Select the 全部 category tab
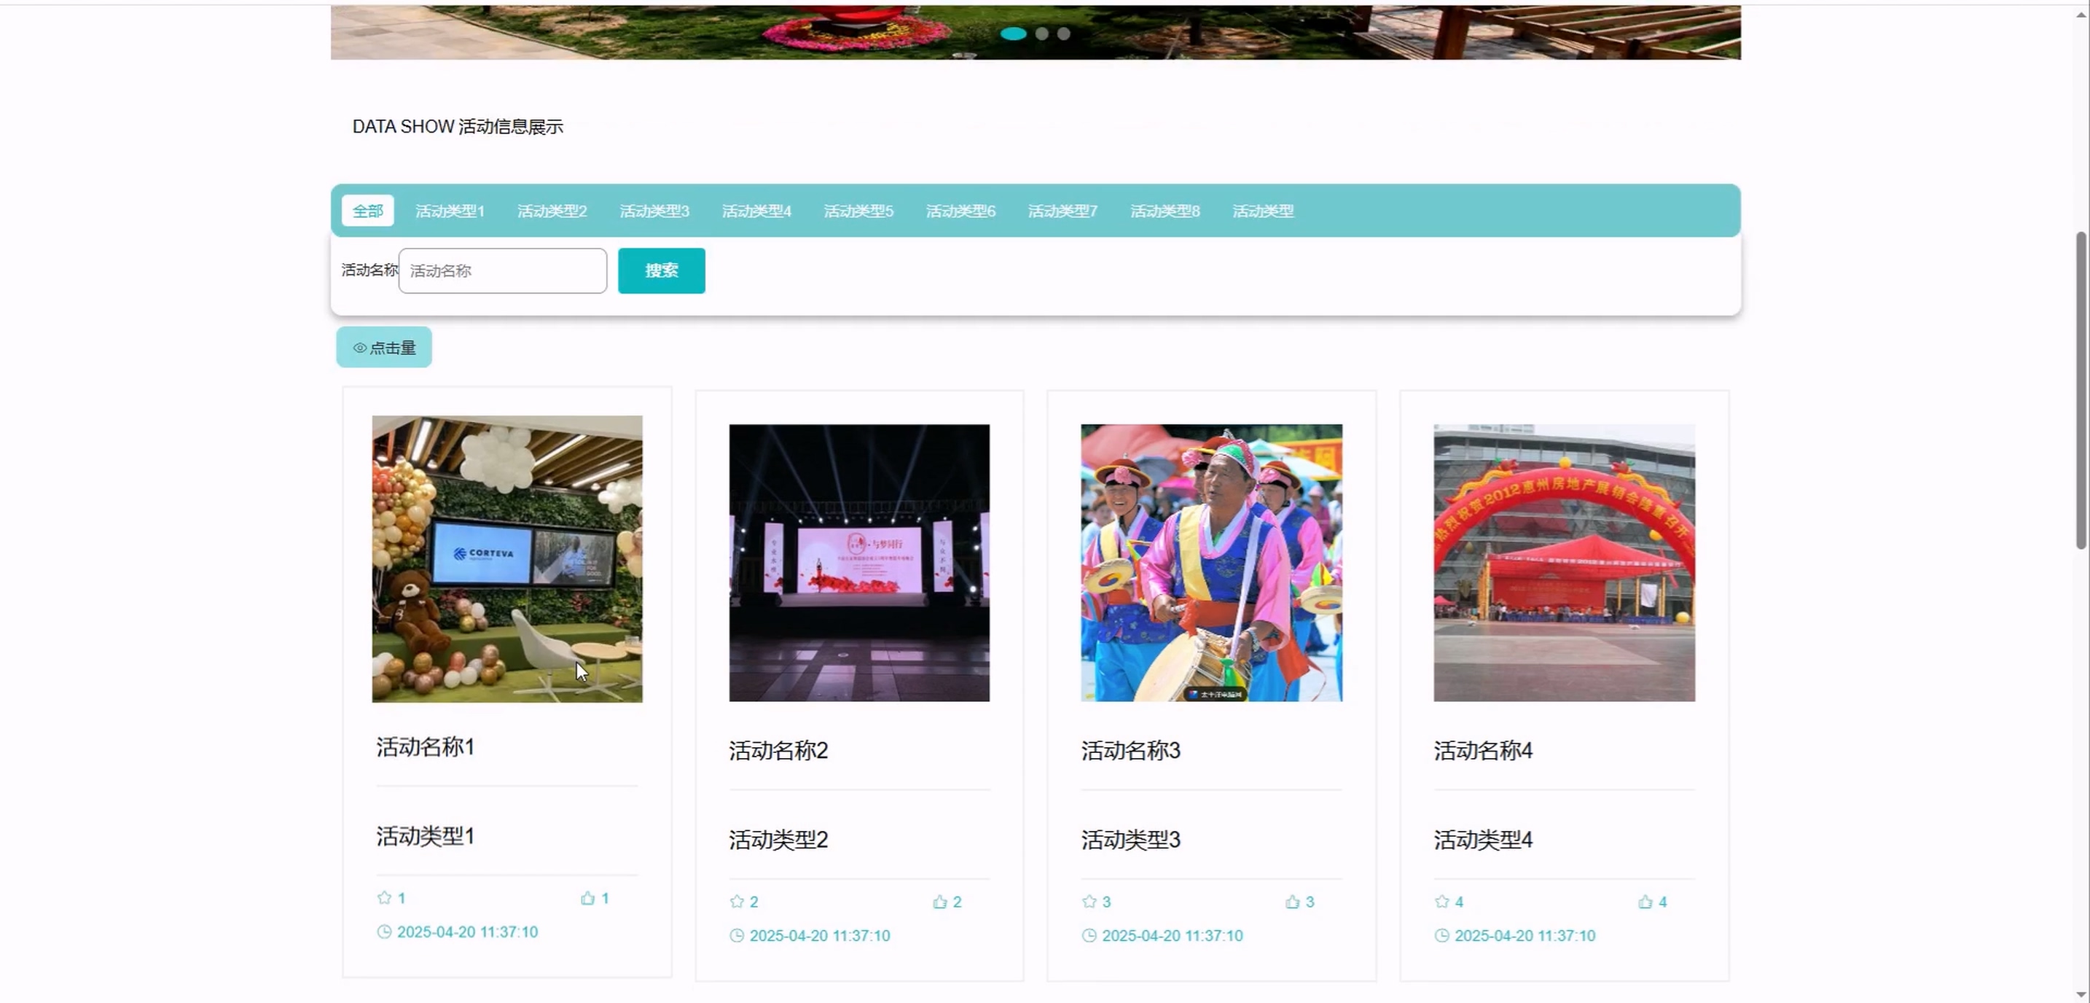This screenshot has width=2090, height=1003. pos(367,211)
